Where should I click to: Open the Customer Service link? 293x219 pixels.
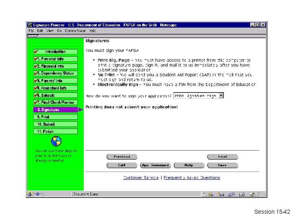click(141, 178)
